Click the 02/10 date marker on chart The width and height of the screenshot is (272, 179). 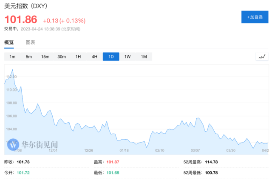point(160,151)
